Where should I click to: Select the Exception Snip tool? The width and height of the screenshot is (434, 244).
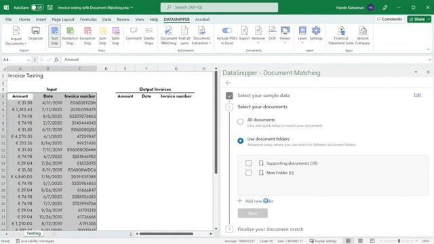coord(87,36)
